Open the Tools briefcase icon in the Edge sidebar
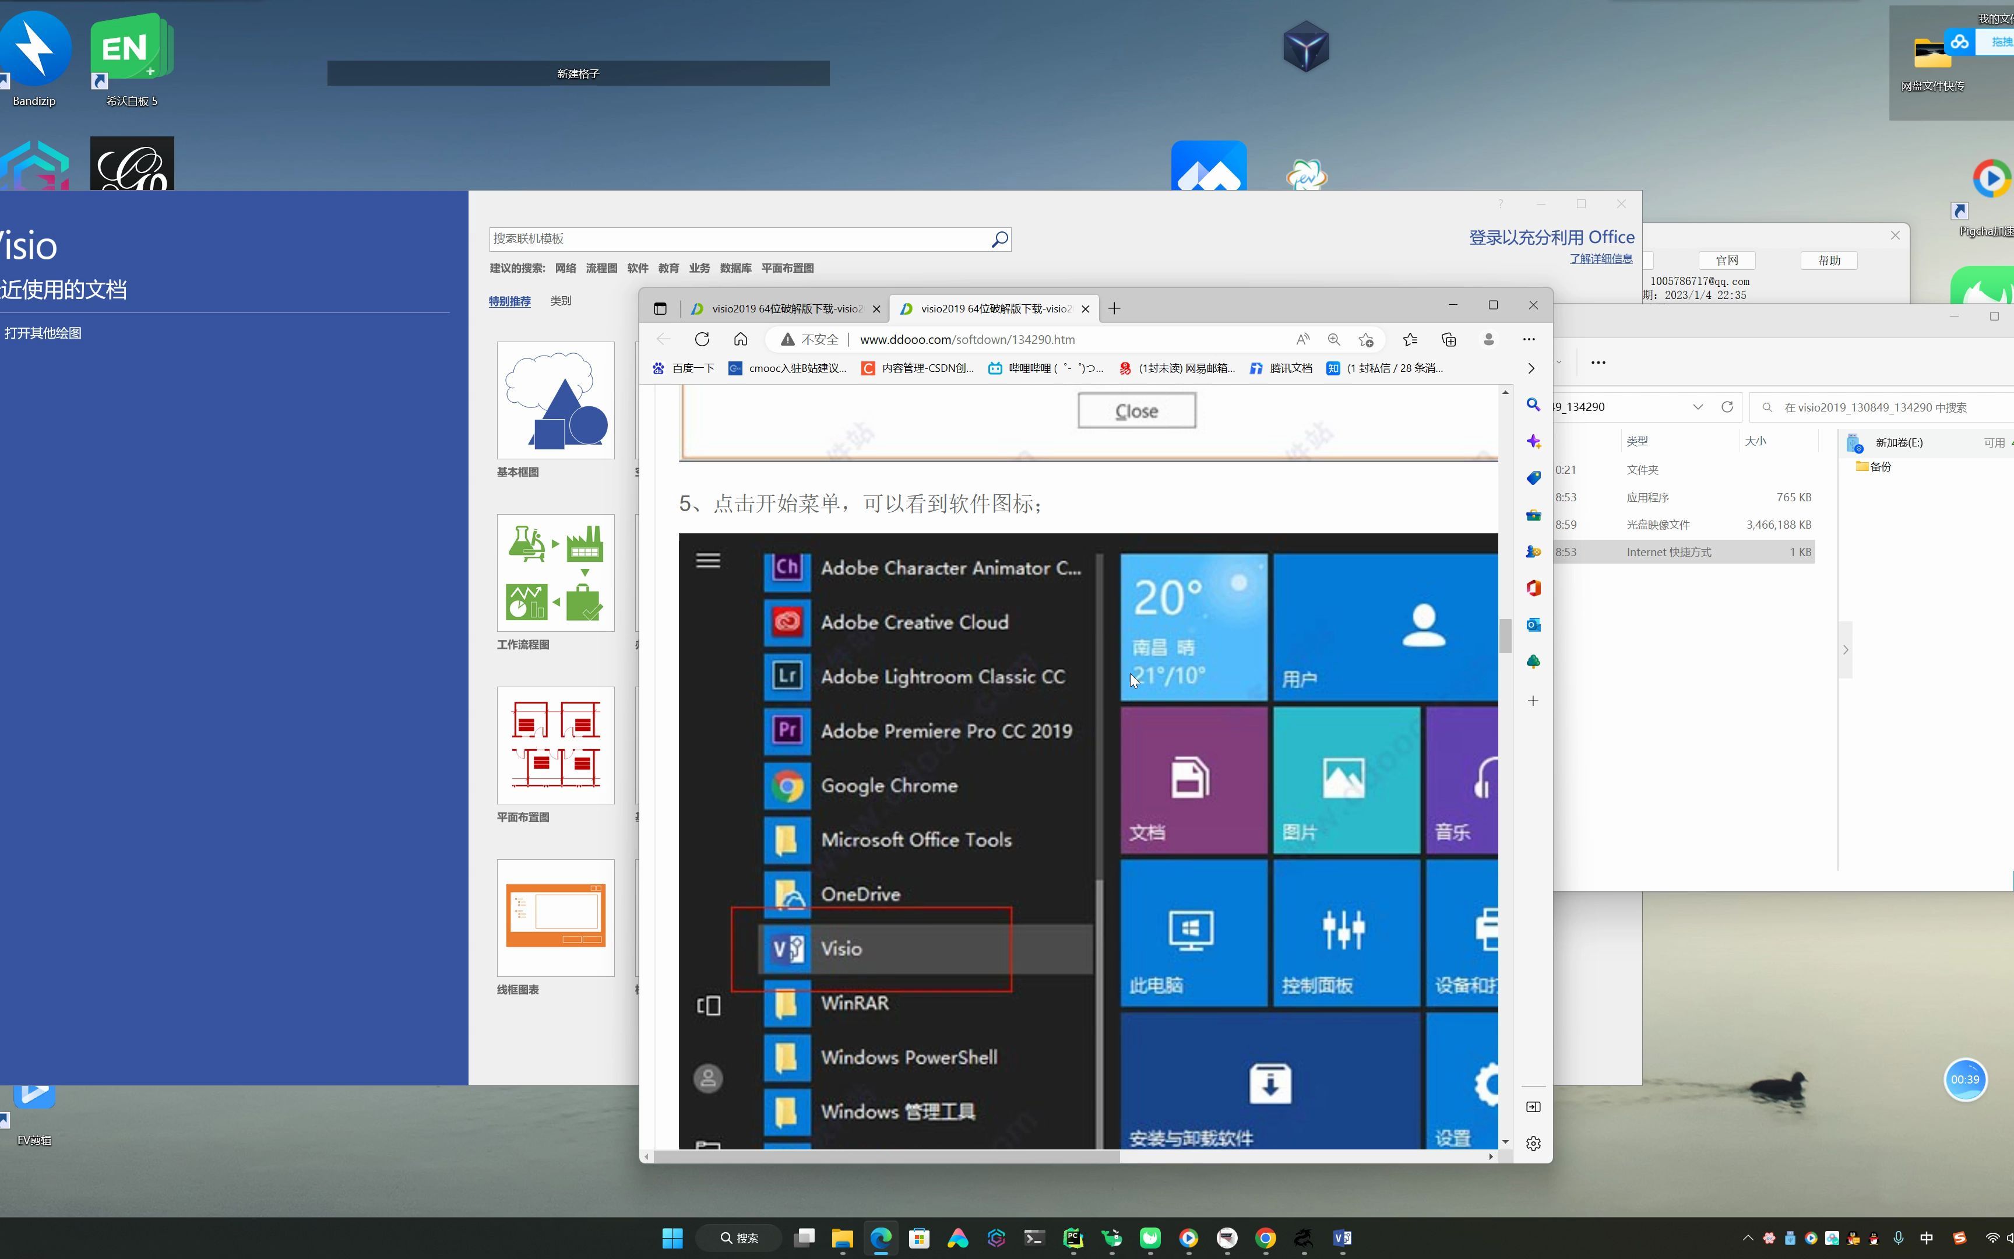Image resolution: width=2014 pixels, height=1259 pixels. pos(1533,515)
